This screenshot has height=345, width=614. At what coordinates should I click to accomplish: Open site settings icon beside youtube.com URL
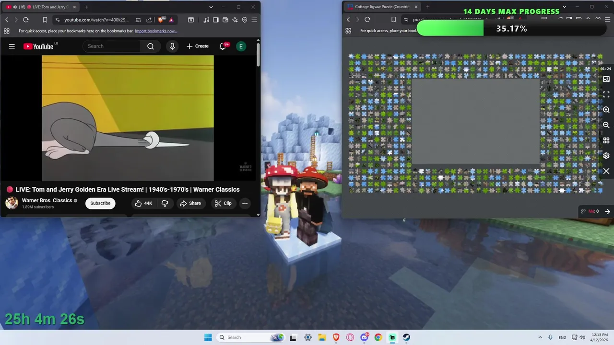pyautogui.click(x=58, y=20)
